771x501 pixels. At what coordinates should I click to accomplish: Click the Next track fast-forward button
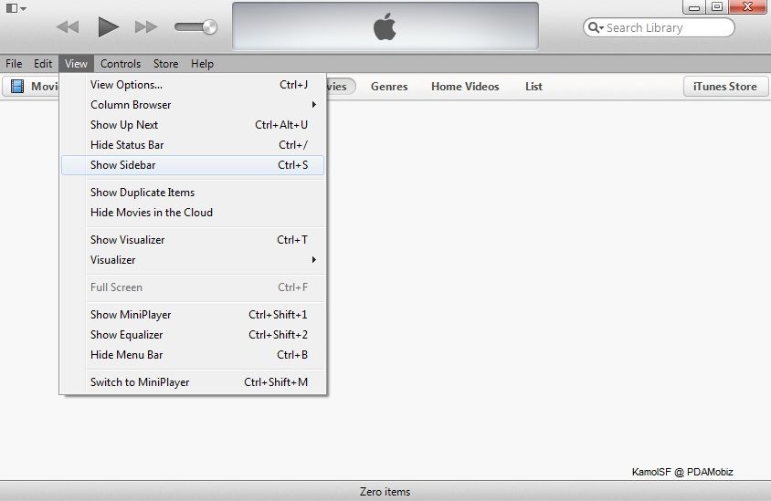146,26
